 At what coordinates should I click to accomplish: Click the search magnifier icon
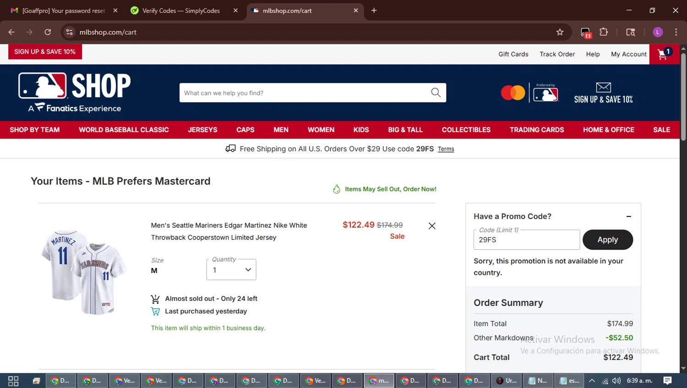pos(436,93)
